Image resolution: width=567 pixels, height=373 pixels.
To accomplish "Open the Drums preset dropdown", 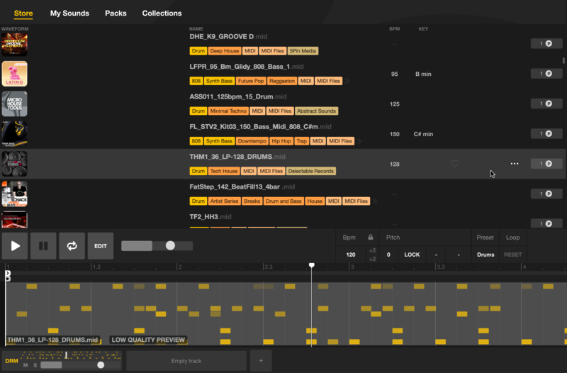I will click(x=485, y=255).
